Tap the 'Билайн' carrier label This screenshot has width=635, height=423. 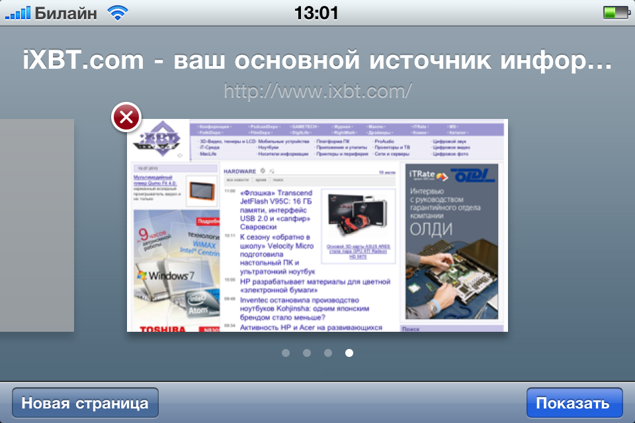(66, 13)
